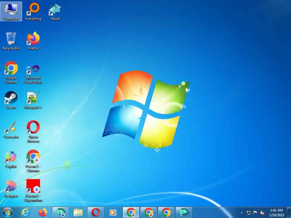Open the network status tray icon
Image resolution: width=291 pixels, height=218 pixels.
click(x=248, y=213)
